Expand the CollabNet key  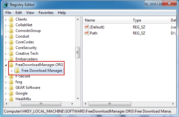click(6, 25)
